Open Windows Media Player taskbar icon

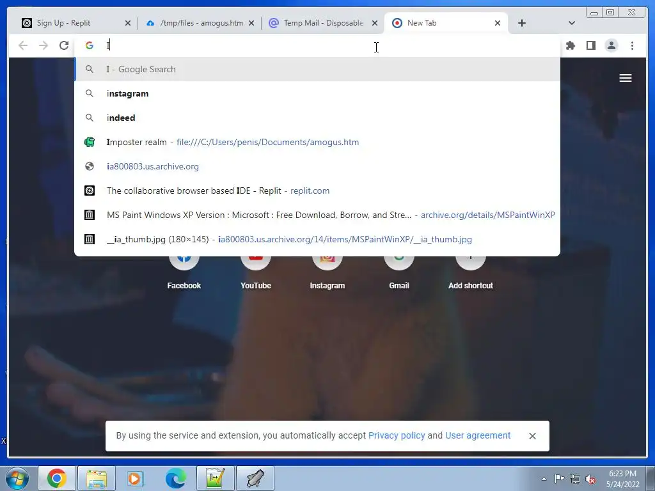(x=136, y=478)
